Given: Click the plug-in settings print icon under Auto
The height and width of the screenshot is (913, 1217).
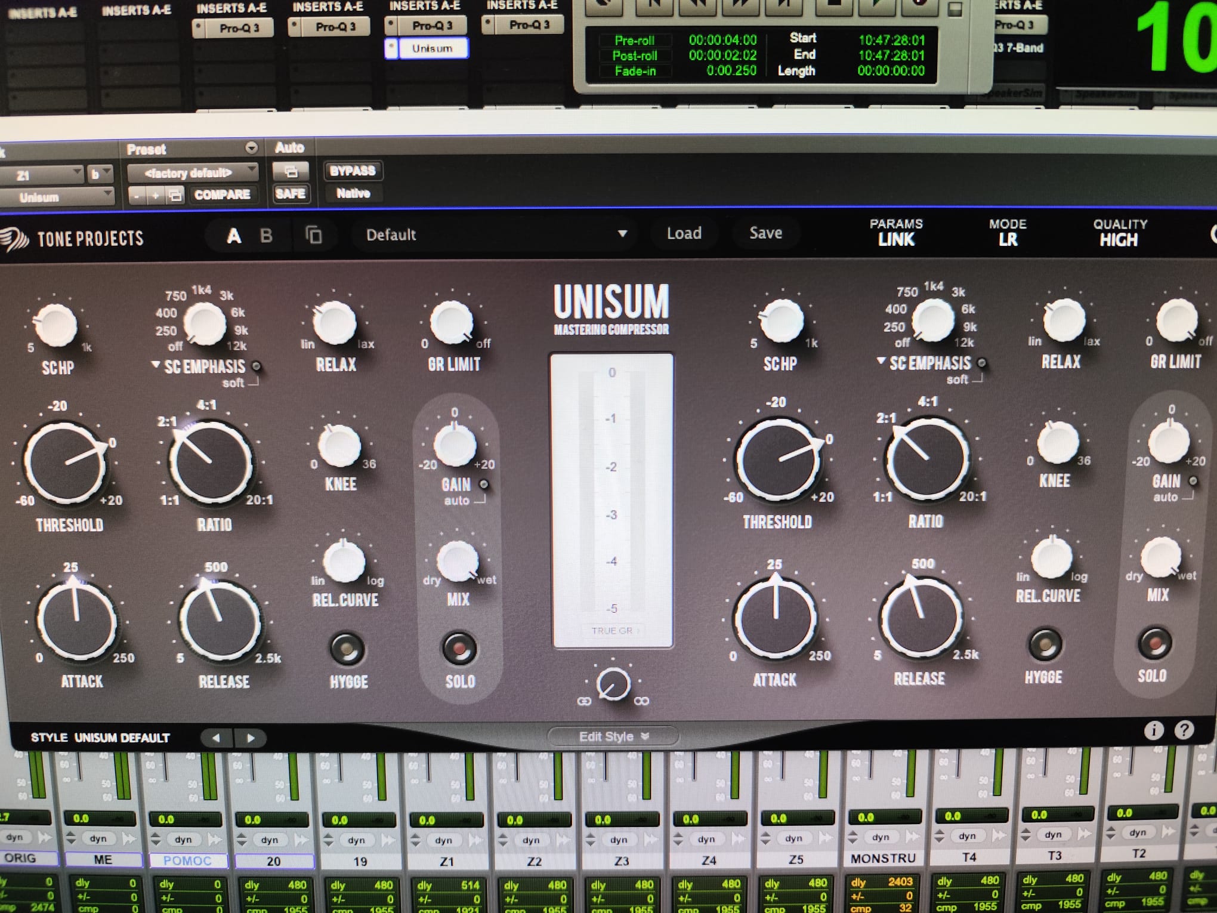Looking at the screenshot, I should (x=291, y=172).
